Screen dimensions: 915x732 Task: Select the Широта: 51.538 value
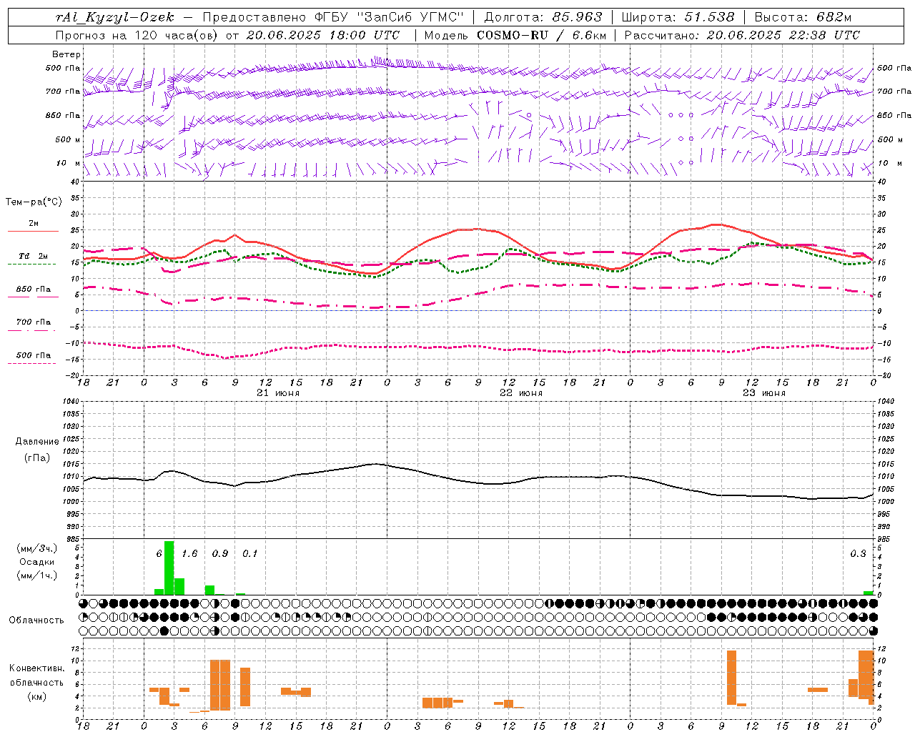click(x=678, y=18)
